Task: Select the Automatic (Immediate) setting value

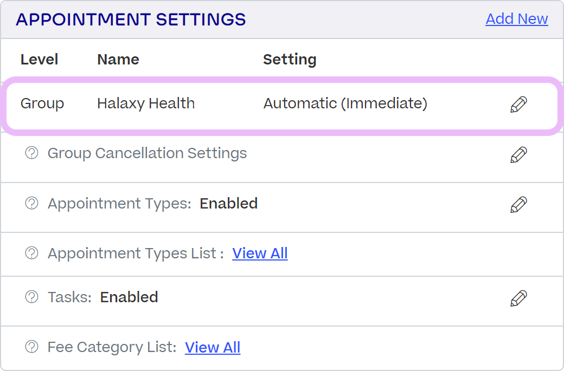Action: (x=345, y=103)
